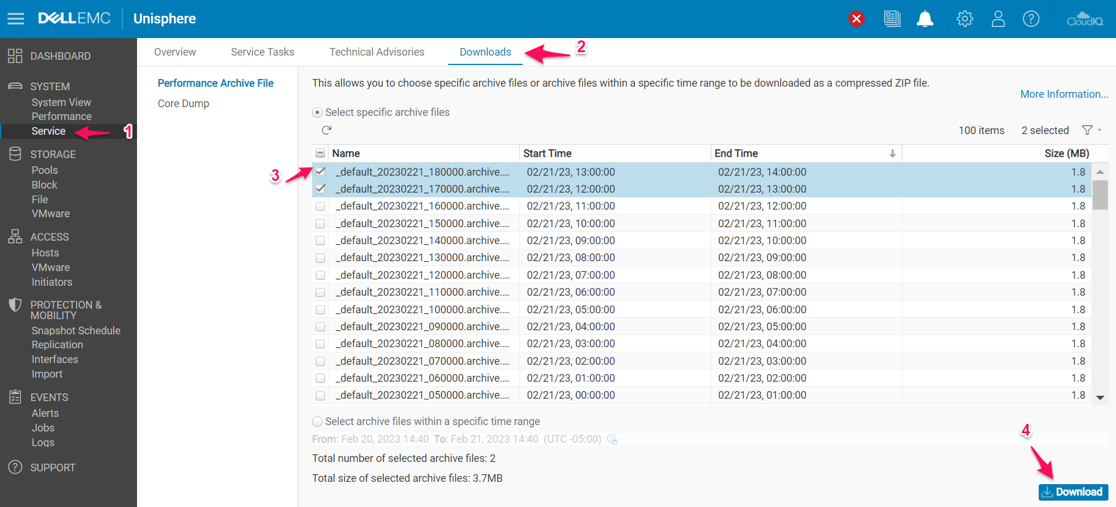
Task: Open the notifications bell icon
Action: pos(925,19)
